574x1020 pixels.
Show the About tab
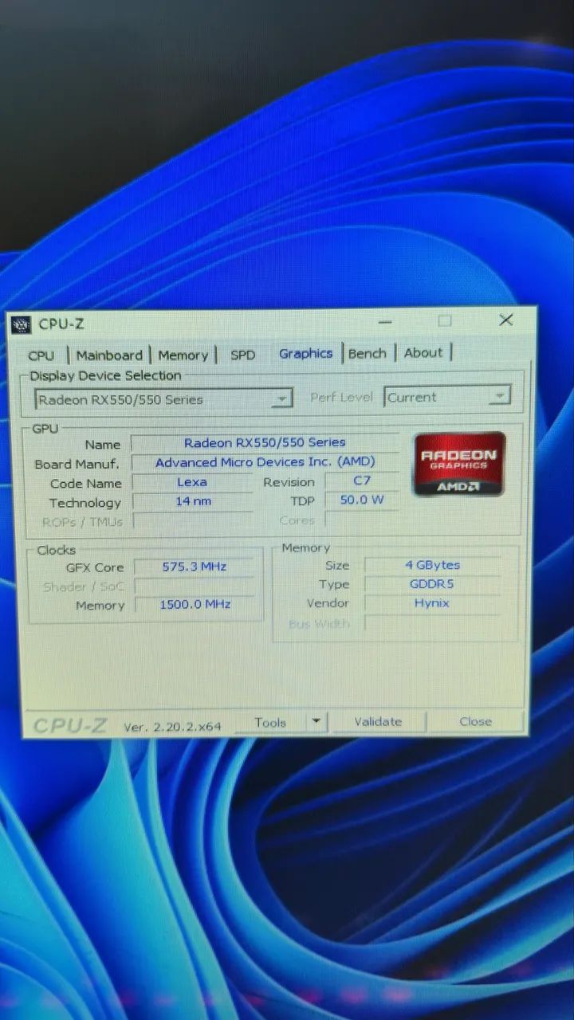click(x=423, y=352)
